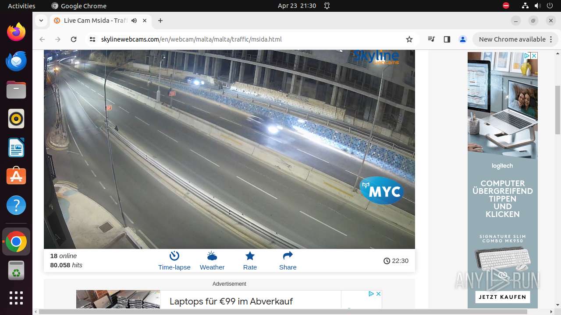561x315 pixels.
Task: Open the power menu icon
Action: (x=550, y=6)
